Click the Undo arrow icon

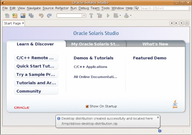[x=41, y=16]
